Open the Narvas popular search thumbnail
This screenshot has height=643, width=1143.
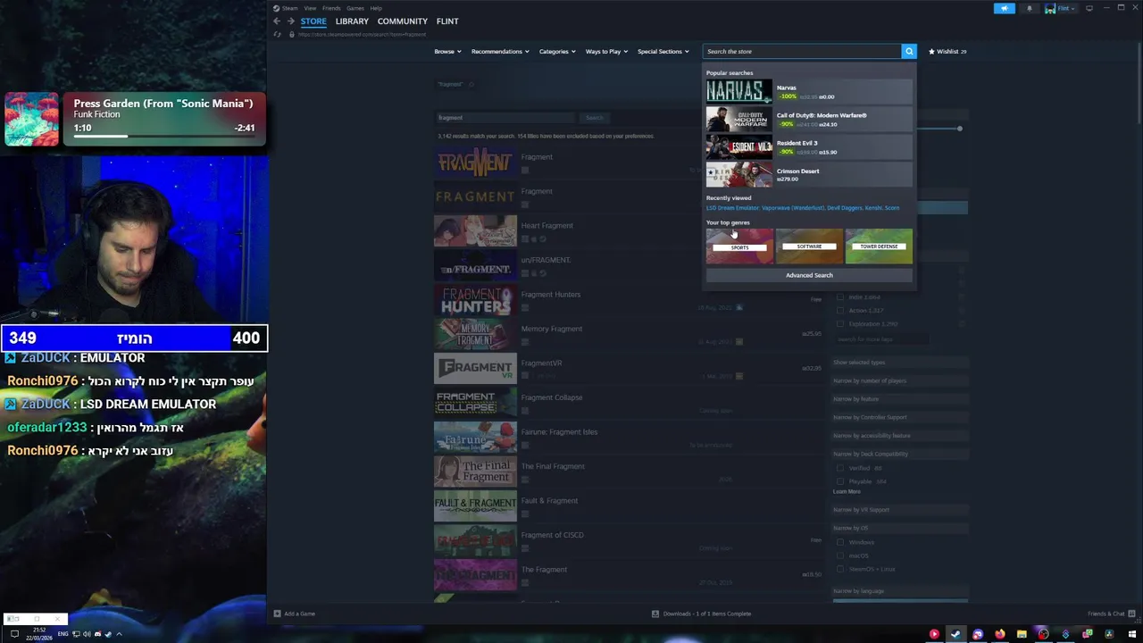click(x=739, y=91)
